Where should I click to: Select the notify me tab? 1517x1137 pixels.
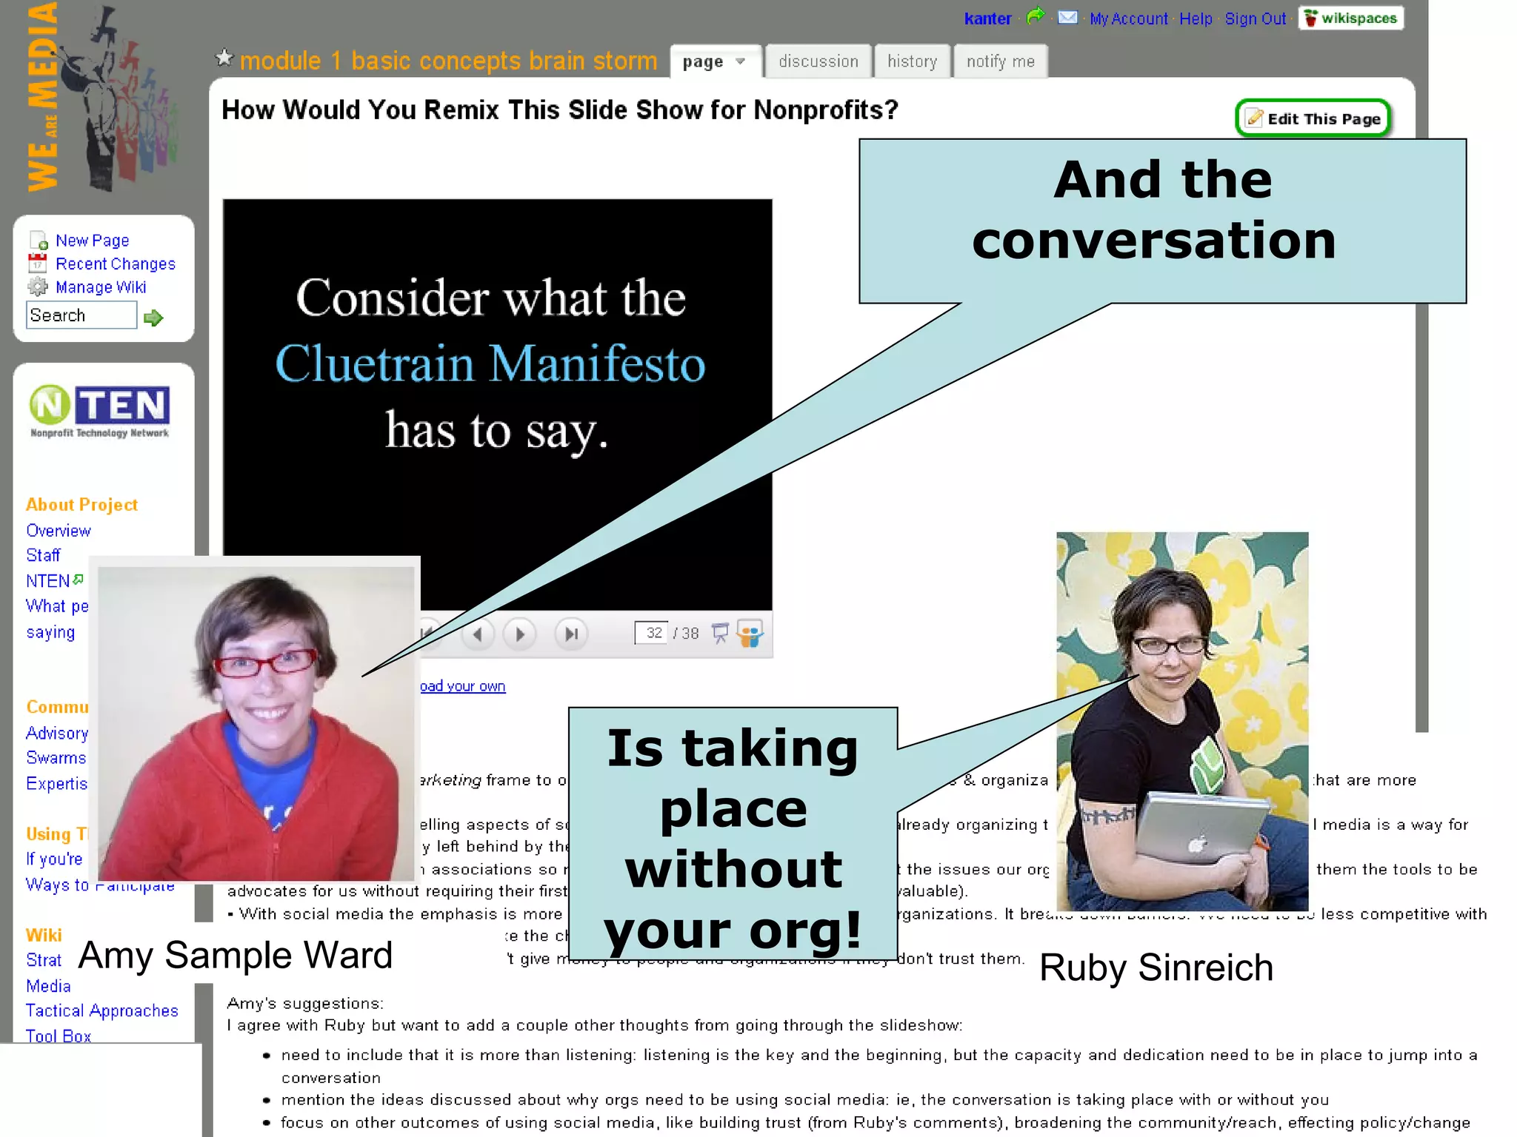click(1000, 61)
